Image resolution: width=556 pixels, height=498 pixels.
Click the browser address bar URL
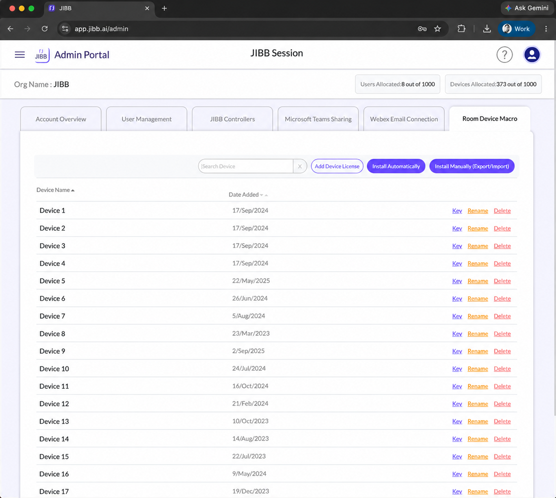(102, 29)
